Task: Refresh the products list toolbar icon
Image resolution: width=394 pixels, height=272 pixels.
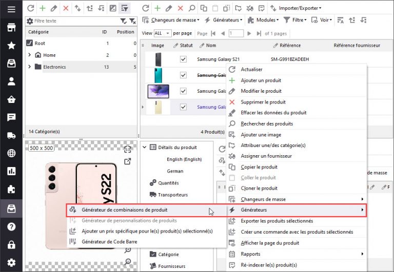Action: 146,8
